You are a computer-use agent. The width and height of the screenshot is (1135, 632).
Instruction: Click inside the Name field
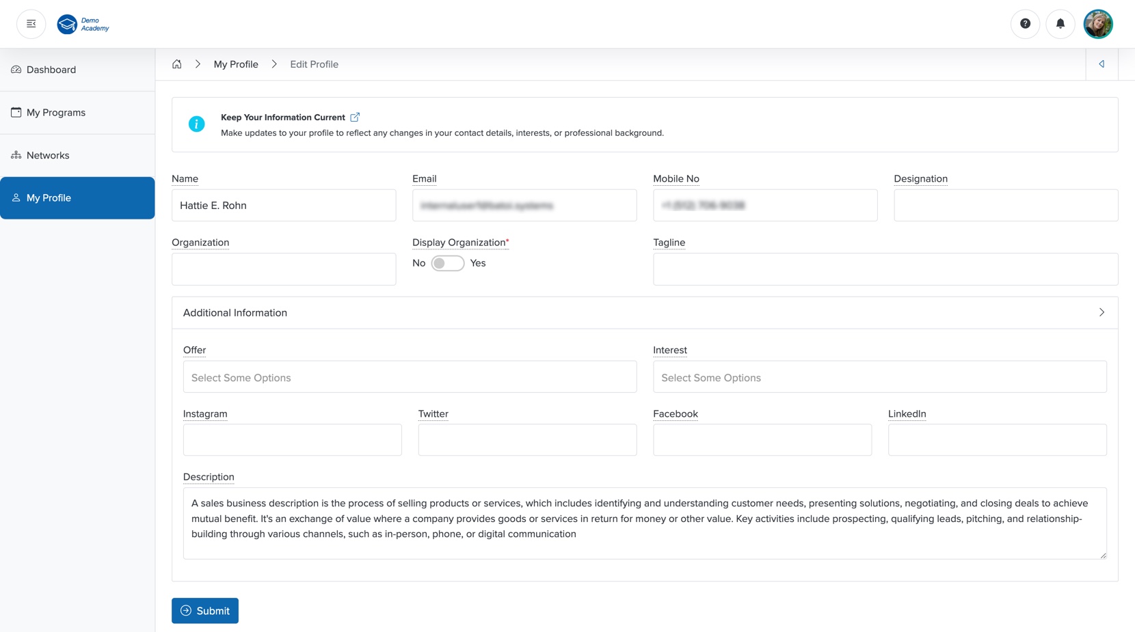coord(283,205)
